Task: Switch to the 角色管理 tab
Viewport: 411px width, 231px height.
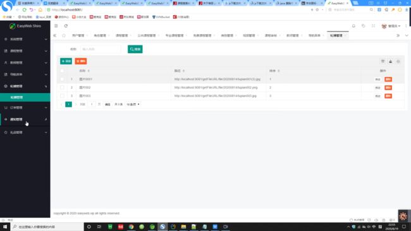Action: tap(100, 35)
